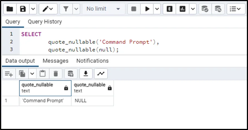
Task: Click the Explain query button
Action: 169,9
